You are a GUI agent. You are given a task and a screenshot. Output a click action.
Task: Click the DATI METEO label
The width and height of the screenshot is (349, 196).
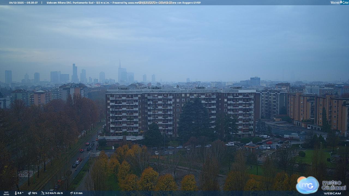click(6, 193)
